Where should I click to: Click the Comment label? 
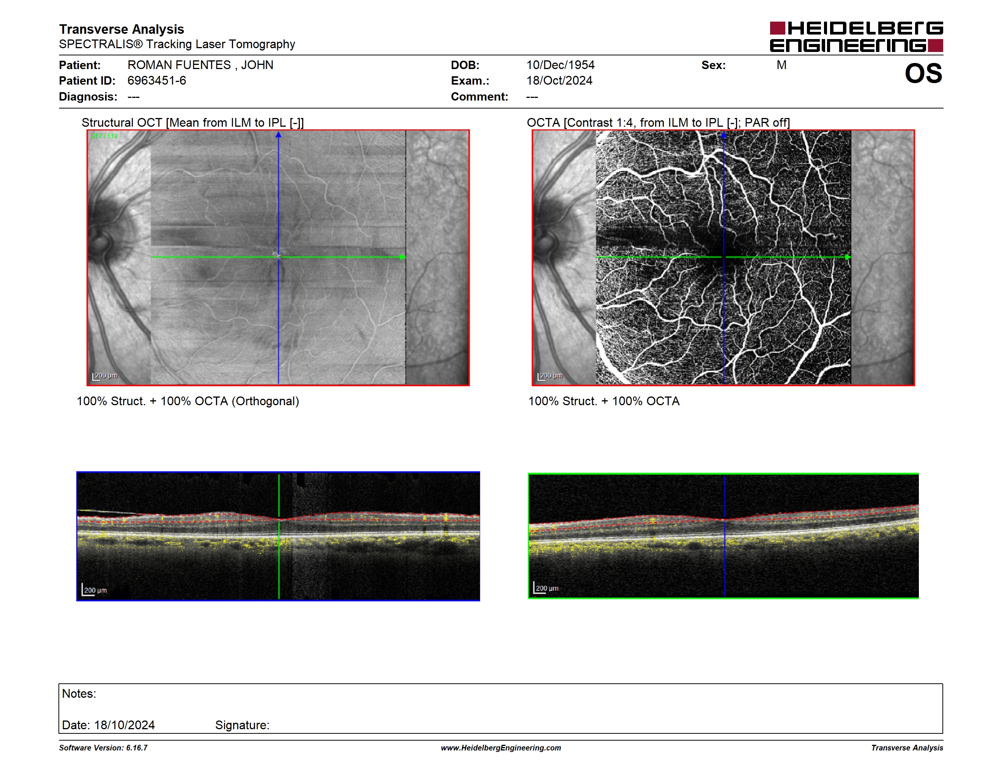[479, 97]
